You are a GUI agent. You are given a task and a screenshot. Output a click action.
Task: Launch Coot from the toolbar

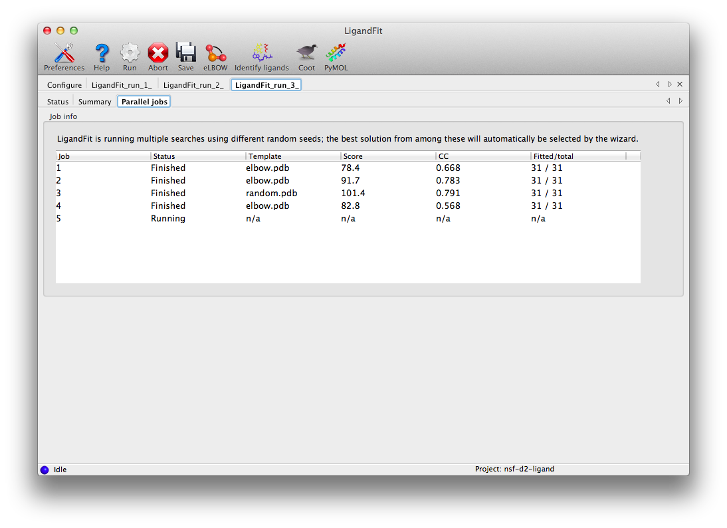306,53
